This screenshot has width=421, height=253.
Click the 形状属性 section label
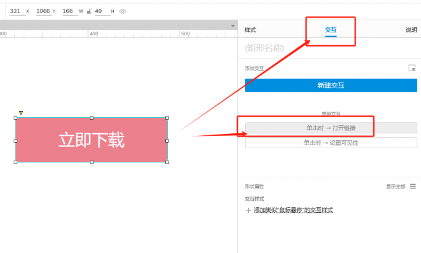pos(254,186)
